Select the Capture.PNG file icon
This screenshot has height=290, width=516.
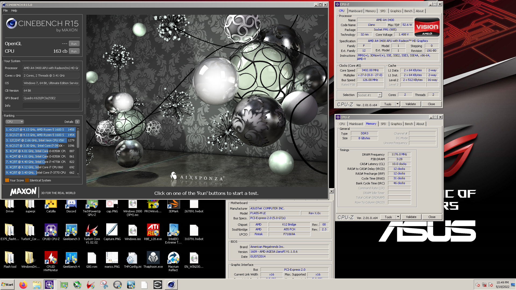point(112,232)
